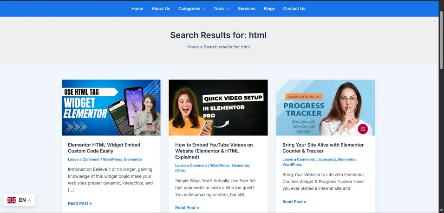Click Leave a Comment under Counter & Tracker post

coord(298,160)
